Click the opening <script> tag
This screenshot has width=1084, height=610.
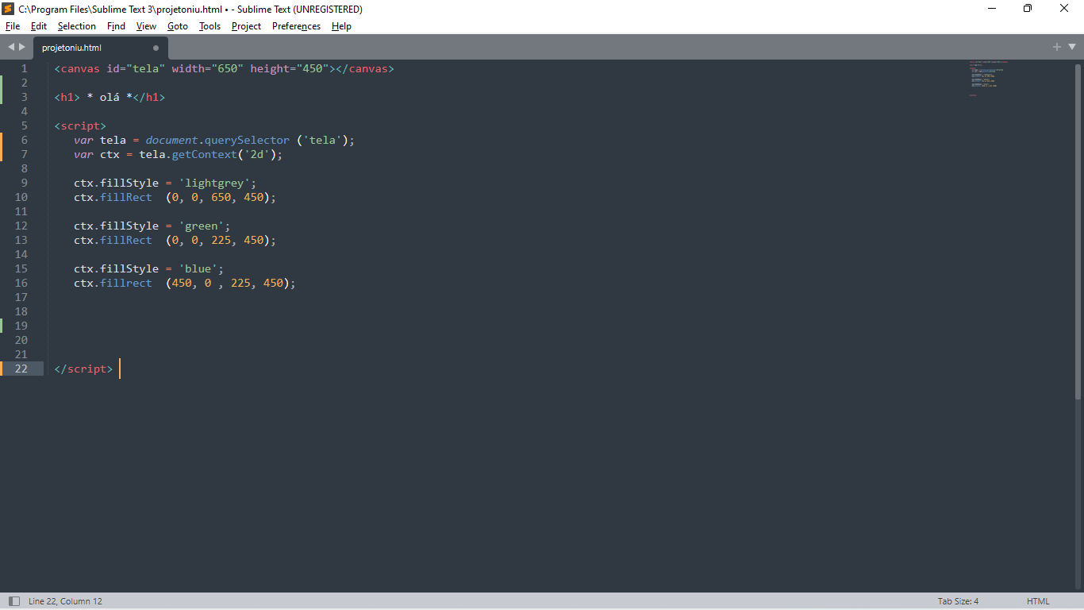[x=80, y=125]
